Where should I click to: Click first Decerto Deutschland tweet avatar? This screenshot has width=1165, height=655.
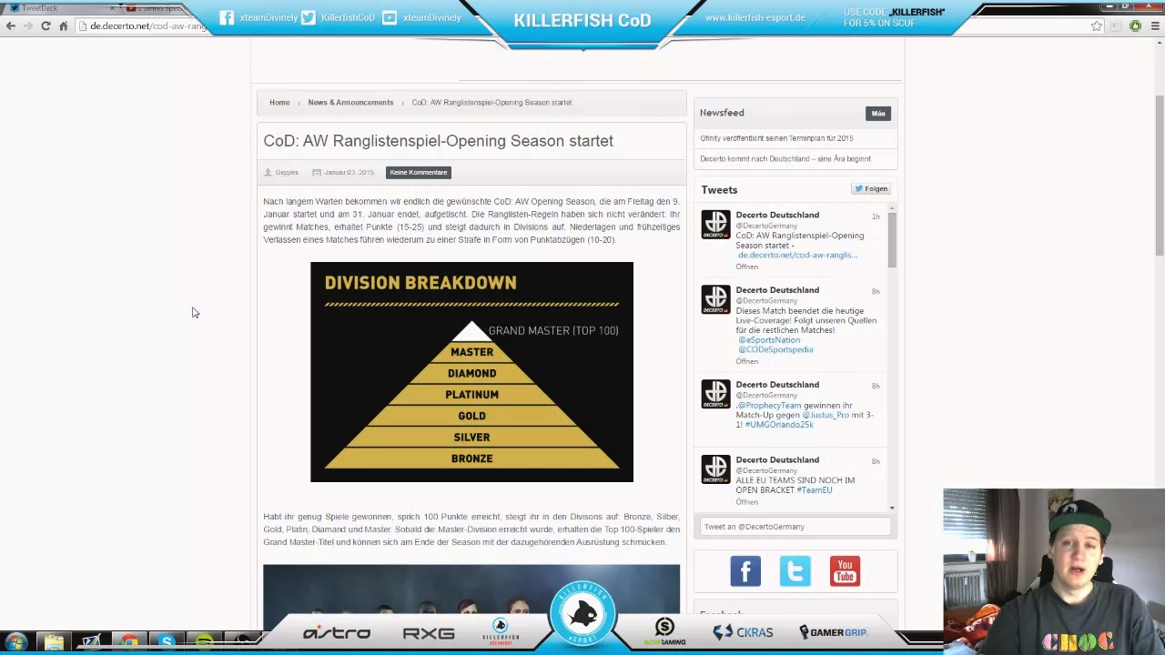(715, 225)
